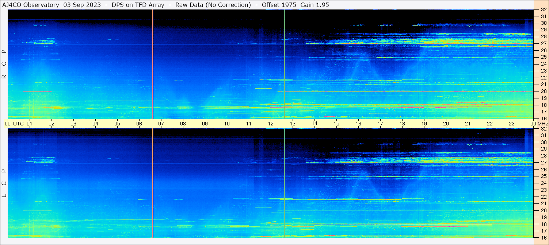
Task: Click LCP vertical marker line between 12 and 13
Action: pos(284,183)
